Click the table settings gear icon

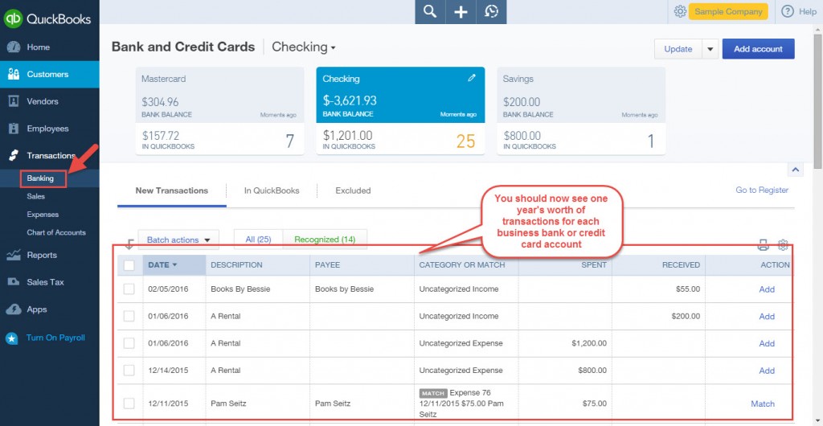(x=783, y=244)
